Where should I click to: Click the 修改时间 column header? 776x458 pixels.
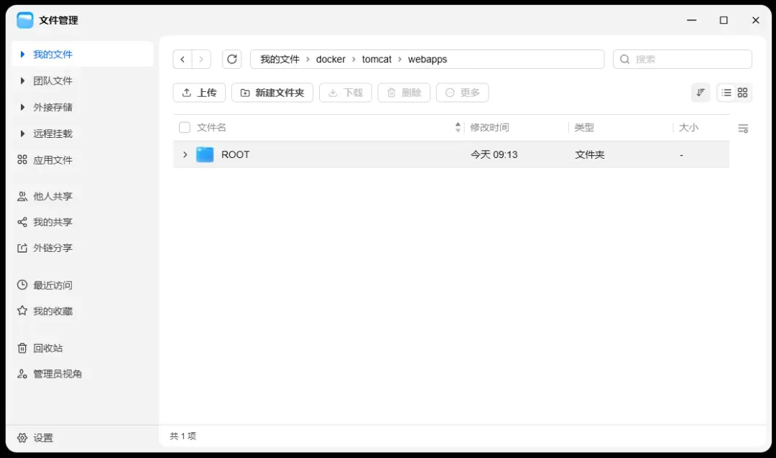coord(489,128)
